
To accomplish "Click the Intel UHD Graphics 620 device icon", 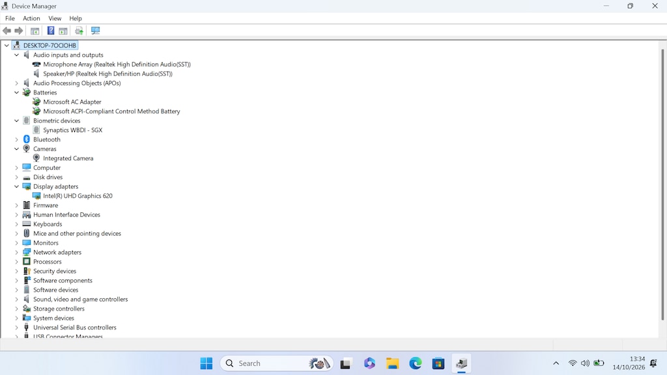I will click(x=36, y=195).
